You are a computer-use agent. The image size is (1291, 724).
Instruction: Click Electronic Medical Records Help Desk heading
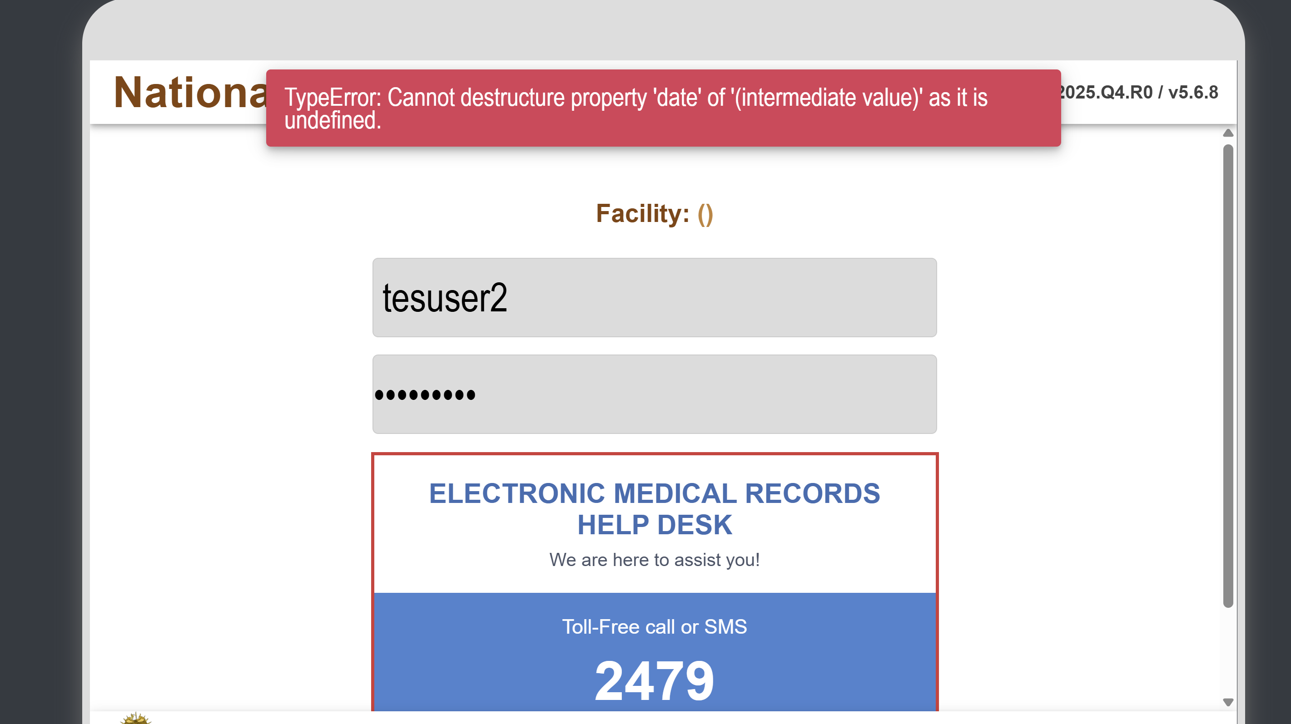[x=655, y=509]
